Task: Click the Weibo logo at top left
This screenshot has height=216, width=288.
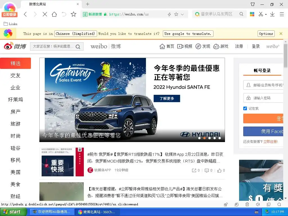Action: pos(15,46)
